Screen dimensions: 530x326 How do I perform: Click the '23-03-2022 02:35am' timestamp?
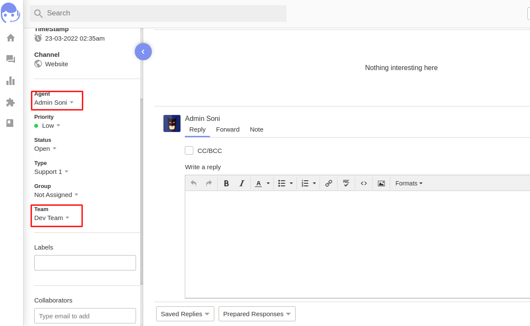(75, 38)
